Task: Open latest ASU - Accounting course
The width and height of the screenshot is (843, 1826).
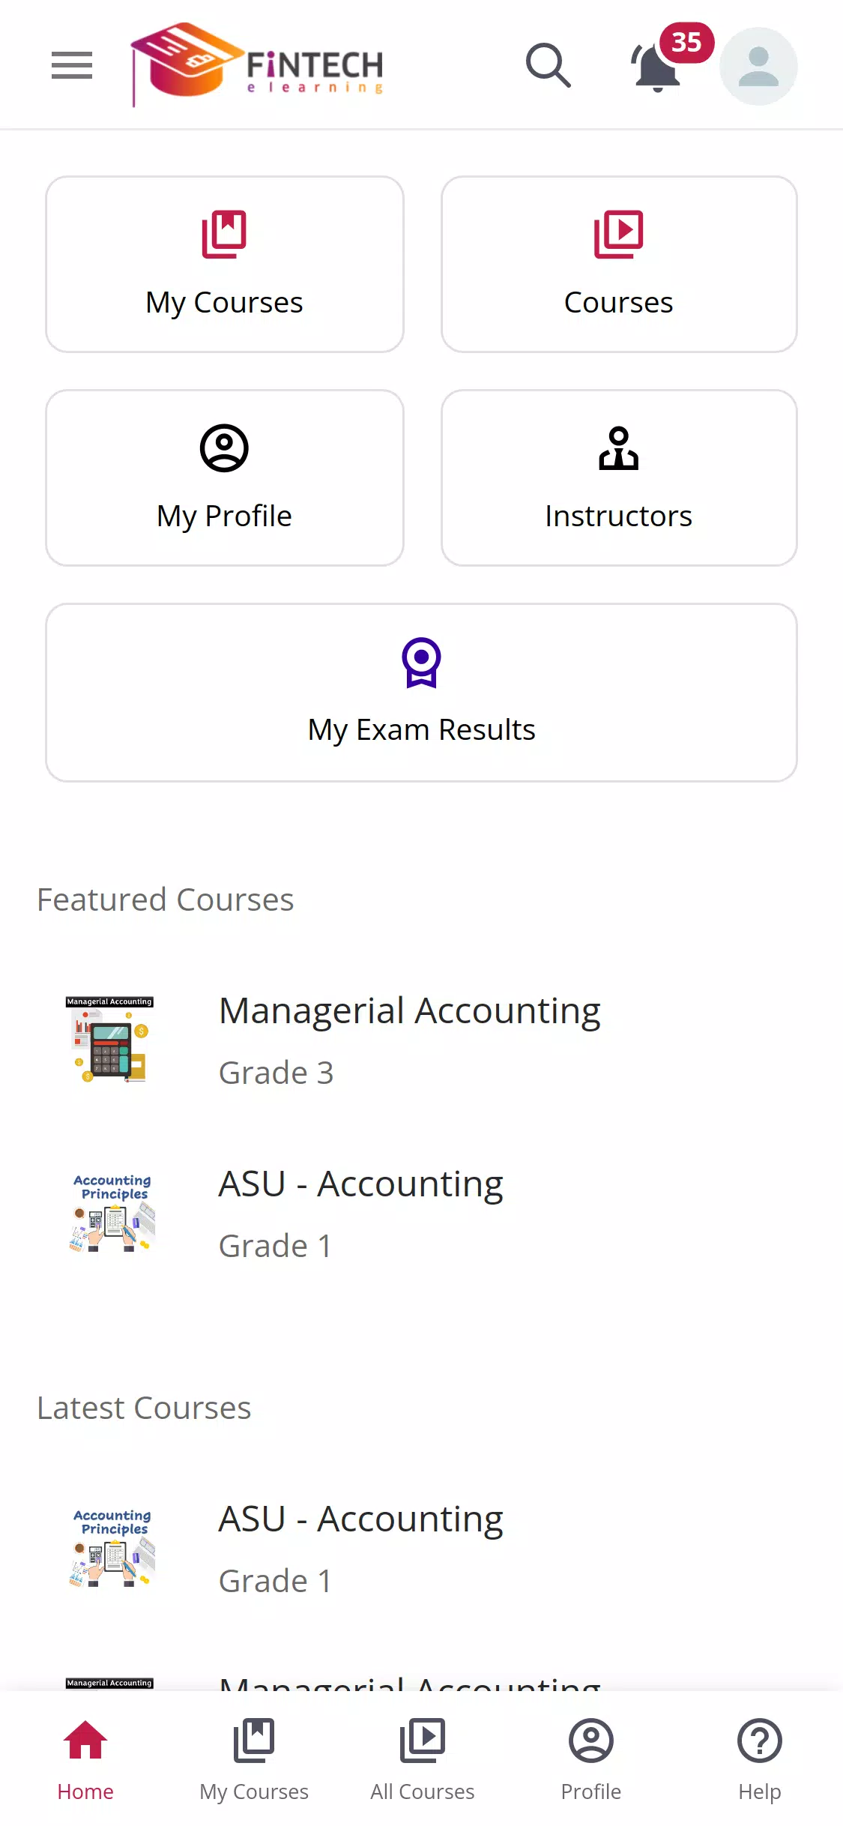Action: [x=421, y=1548]
